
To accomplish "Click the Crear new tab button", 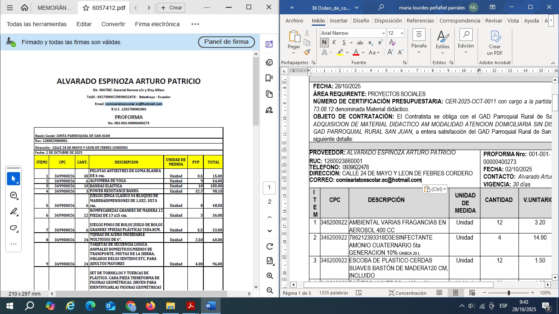I will [171, 7].
